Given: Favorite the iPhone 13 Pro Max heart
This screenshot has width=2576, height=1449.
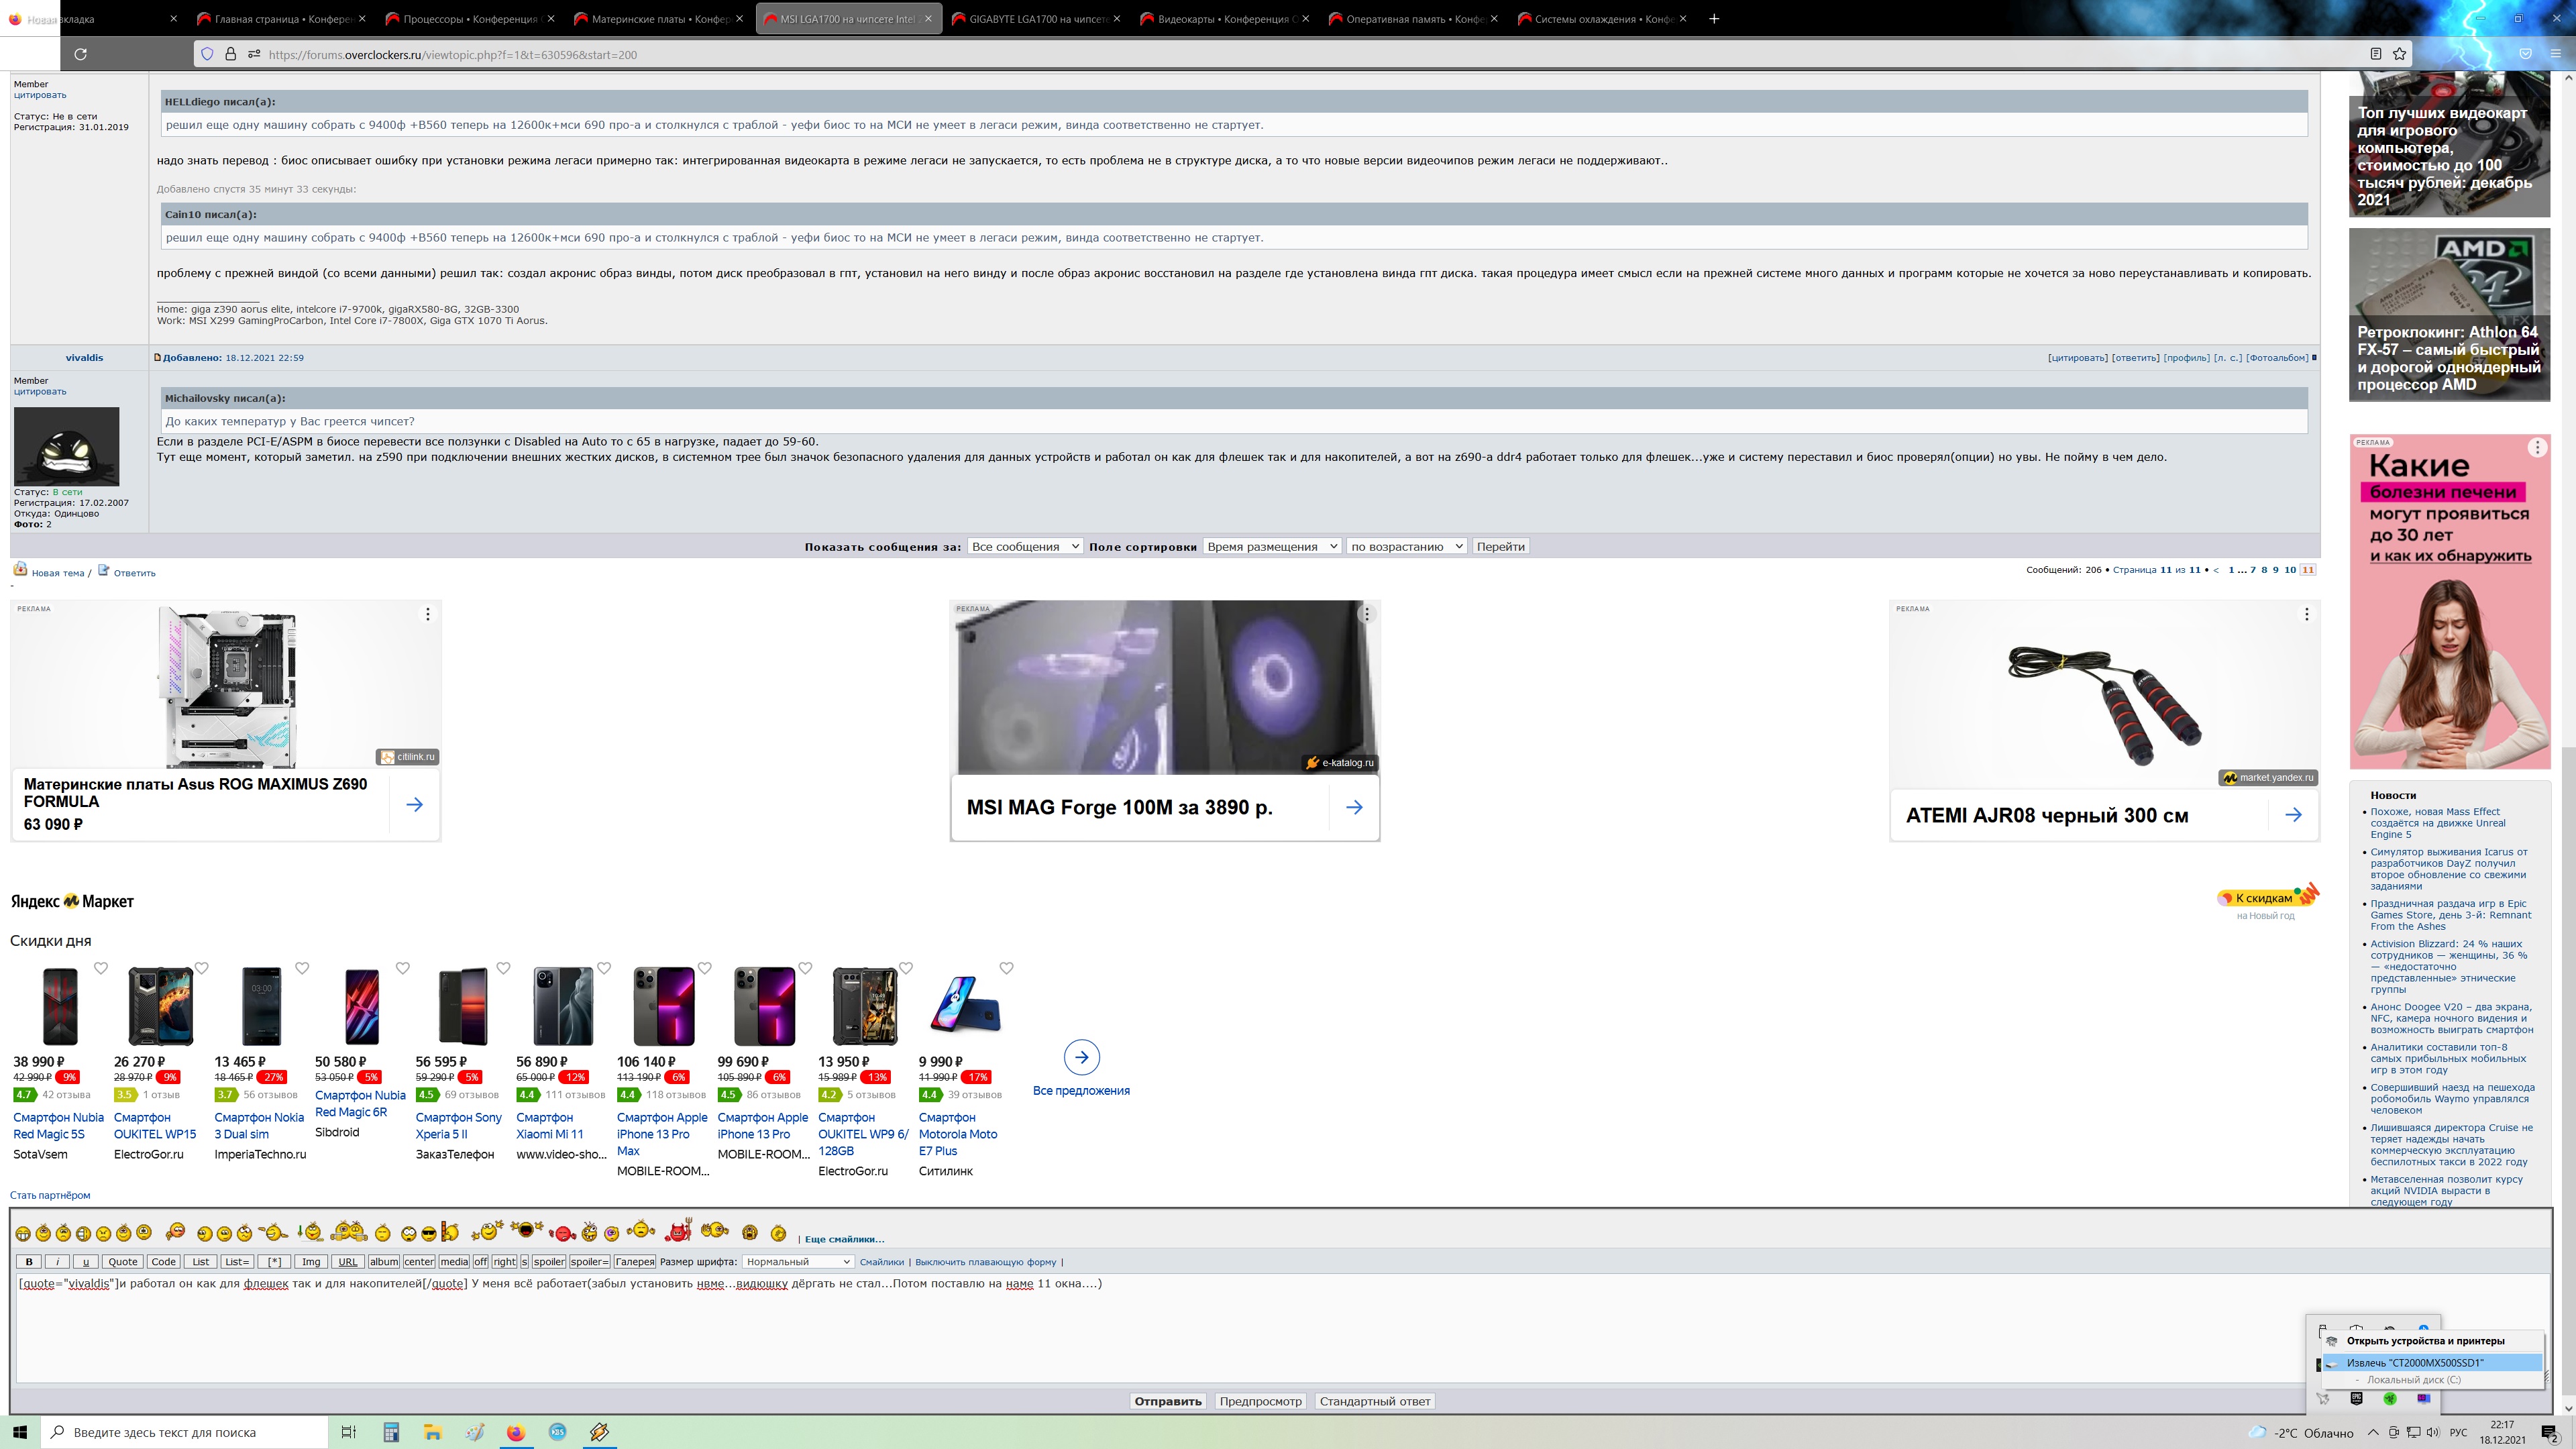Looking at the screenshot, I should pos(705,968).
